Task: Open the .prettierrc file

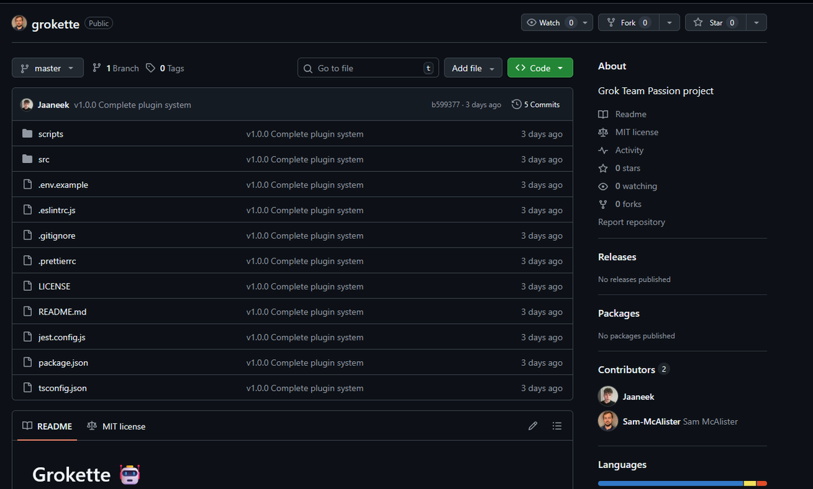Action: click(x=57, y=261)
